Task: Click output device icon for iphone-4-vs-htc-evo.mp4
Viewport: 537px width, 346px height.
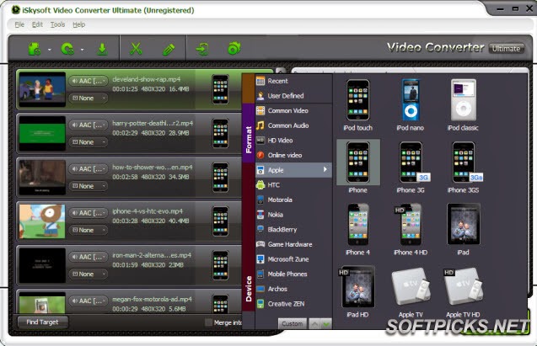Action: tap(220, 221)
